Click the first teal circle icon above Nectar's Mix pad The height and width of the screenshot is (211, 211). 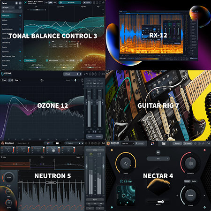pos(121,181)
